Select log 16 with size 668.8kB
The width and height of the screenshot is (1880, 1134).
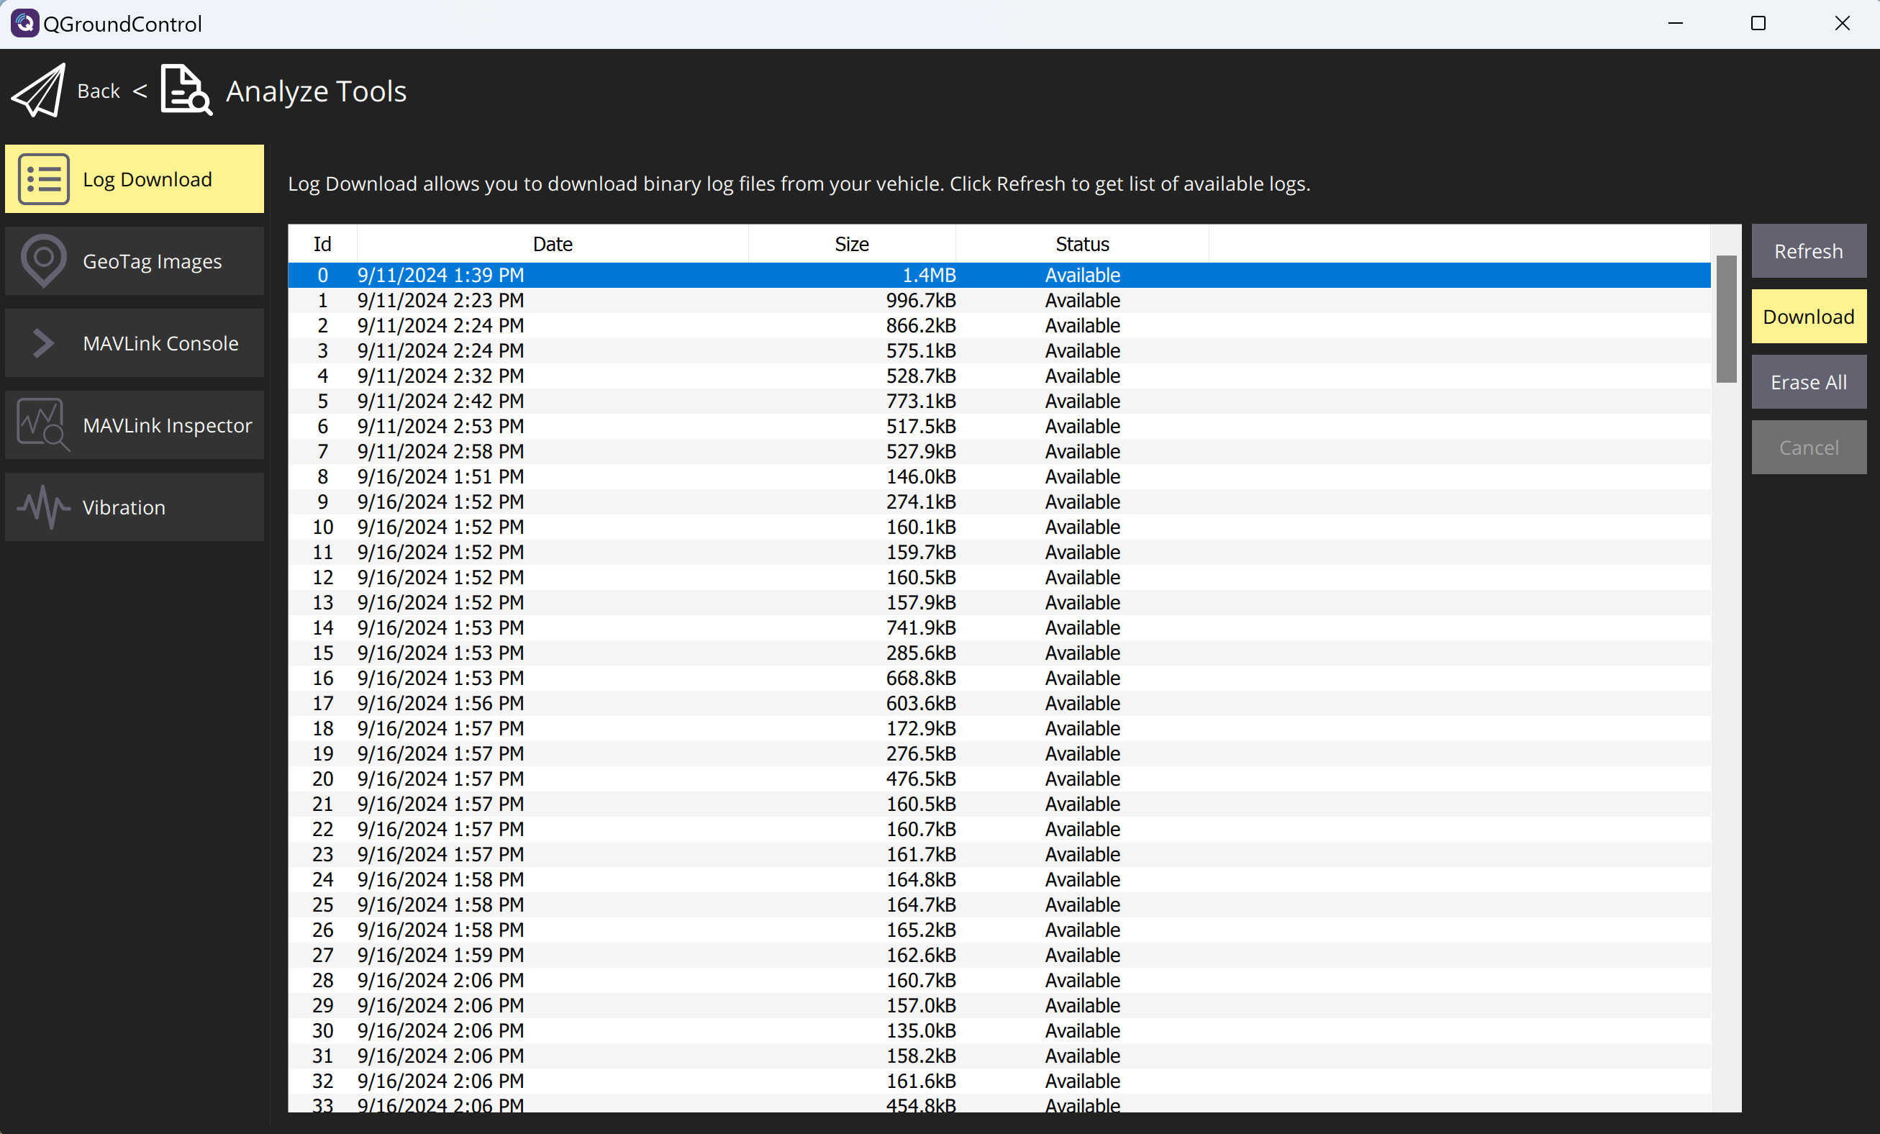[999, 679]
